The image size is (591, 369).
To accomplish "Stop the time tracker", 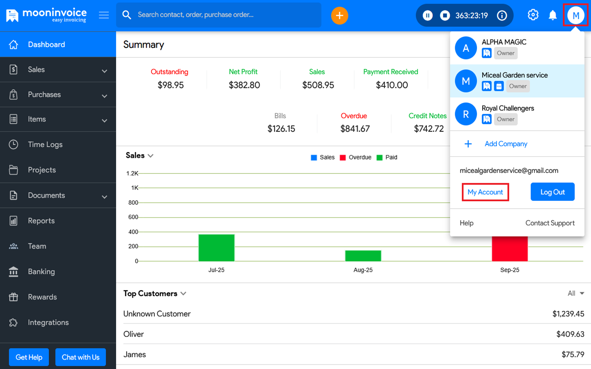I will [445, 16].
